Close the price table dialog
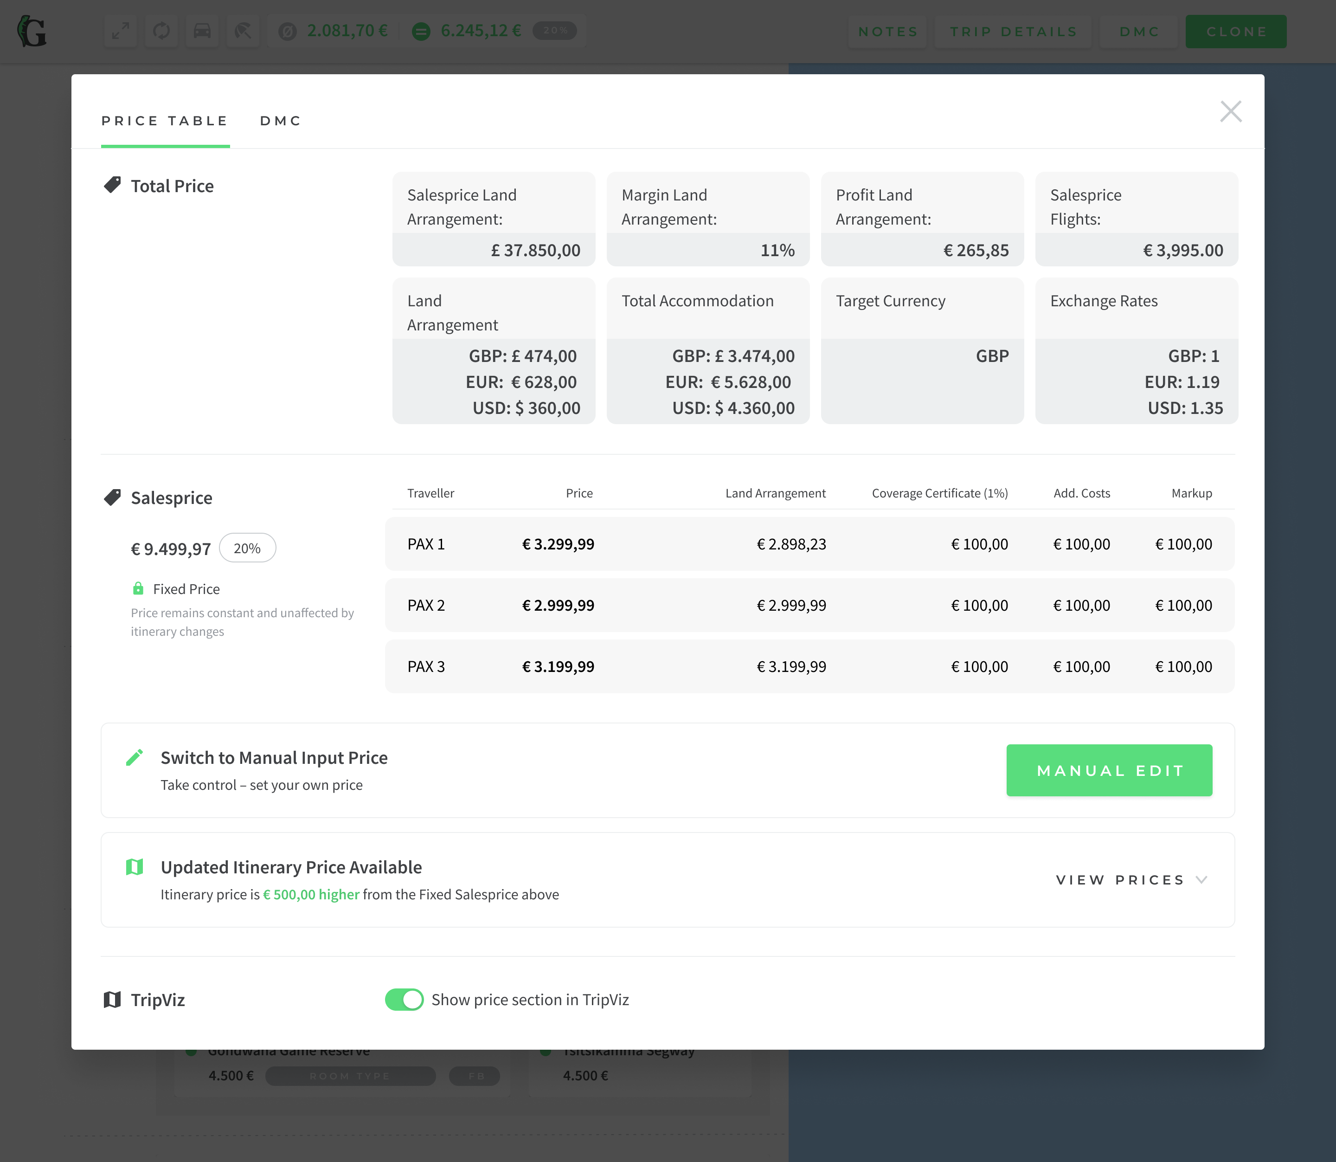Viewport: 1336px width, 1162px height. coord(1230,111)
